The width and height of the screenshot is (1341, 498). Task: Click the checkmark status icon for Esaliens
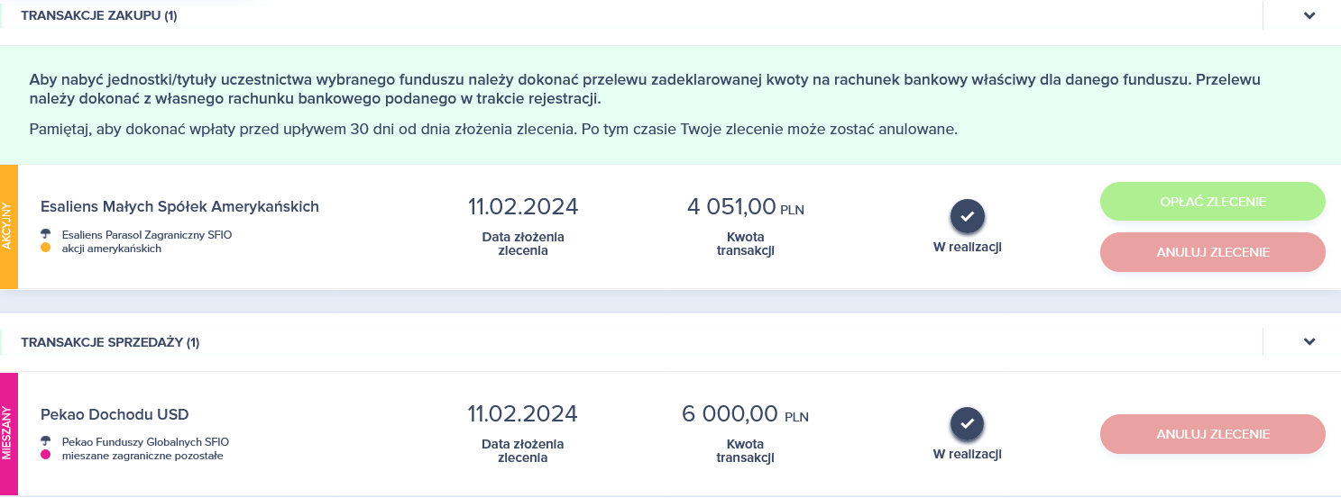[x=968, y=217]
